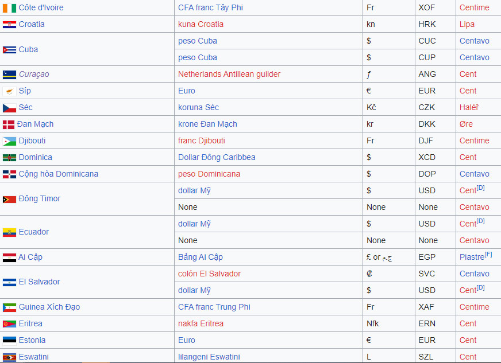Click the Haléř subunit link

469,107
